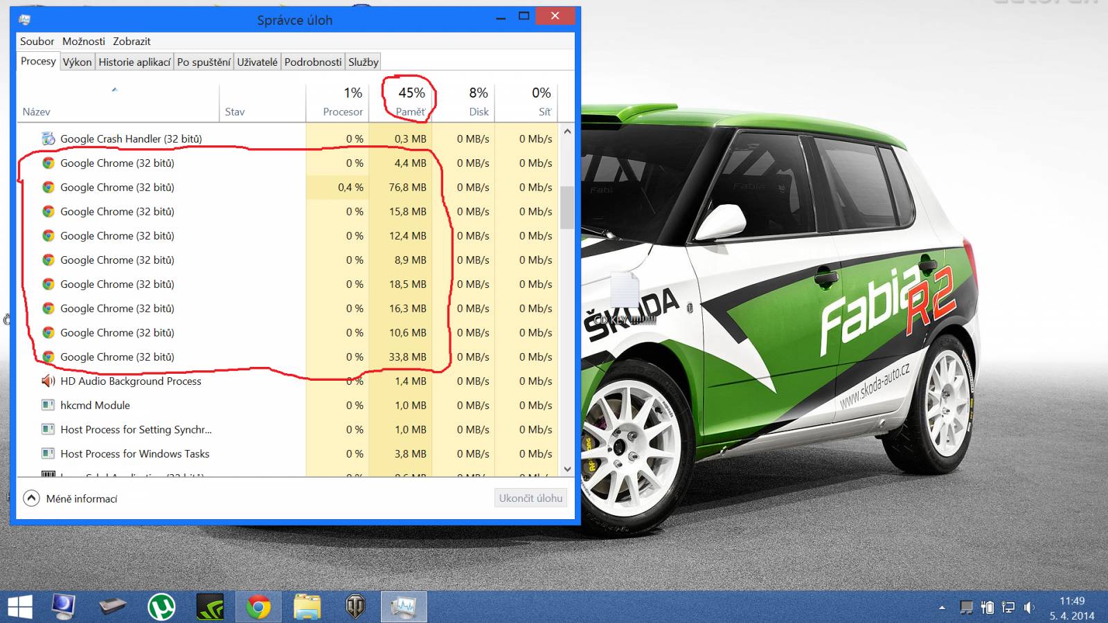This screenshot has width=1108, height=623.
Task: Open the uTorrent taskbar icon
Action: pyautogui.click(x=161, y=608)
